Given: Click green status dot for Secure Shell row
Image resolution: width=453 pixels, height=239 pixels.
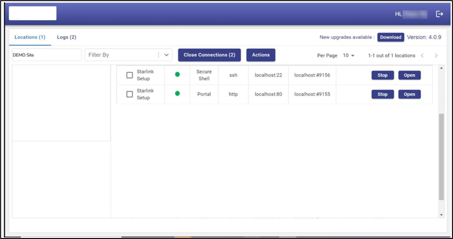Looking at the screenshot, I should pyautogui.click(x=177, y=75).
